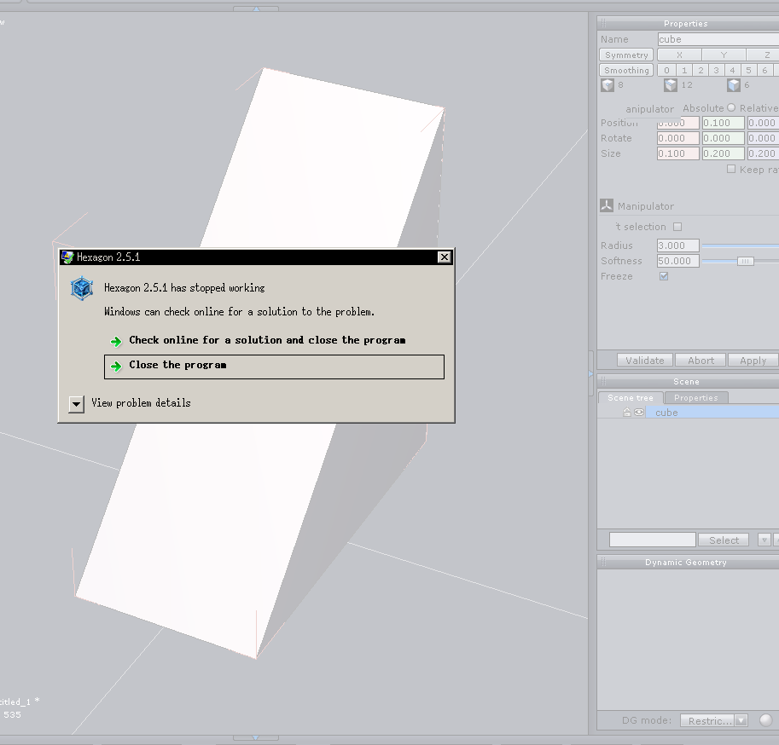Open dropdown arrow beside Select button
Viewport: 779px width, 745px height.
764,540
